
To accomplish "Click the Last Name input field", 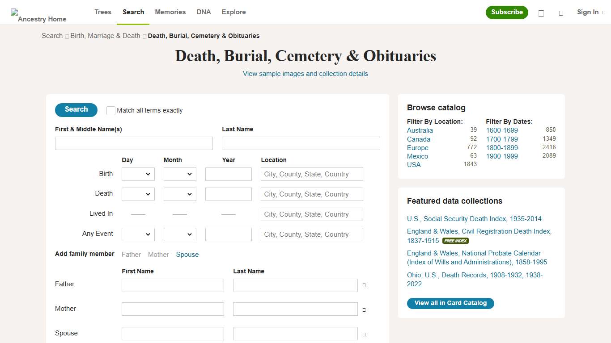I will coord(301,143).
